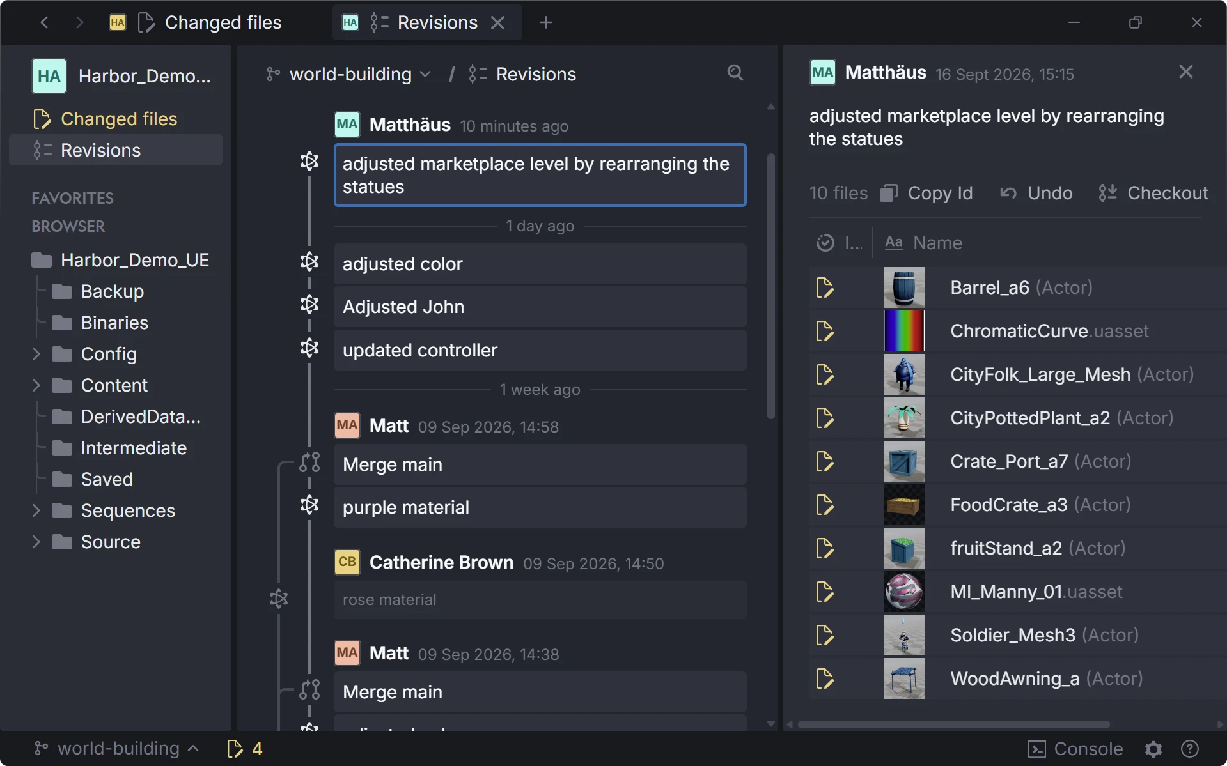Viewport: 1227px width, 766px height.
Task: Close the Revisions tab
Action: tap(497, 23)
